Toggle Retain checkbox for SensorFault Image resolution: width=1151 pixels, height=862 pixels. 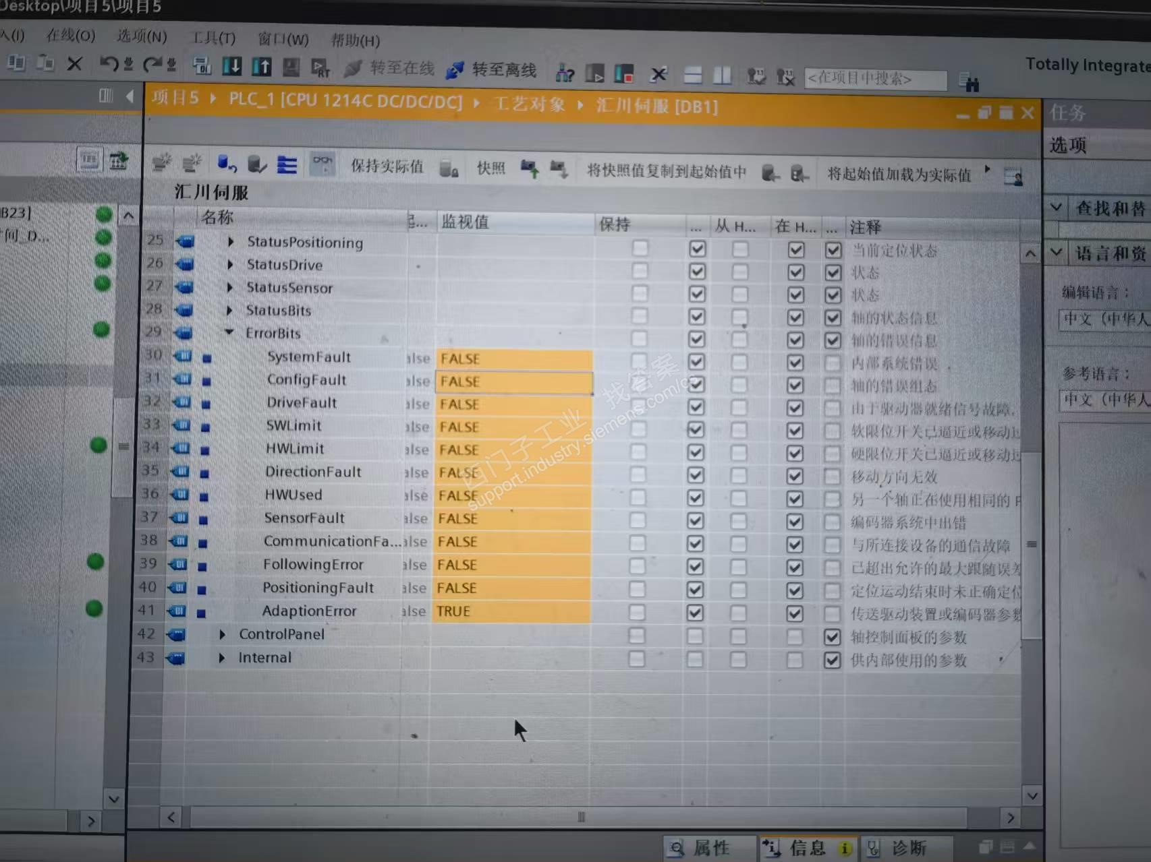coord(638,520)
